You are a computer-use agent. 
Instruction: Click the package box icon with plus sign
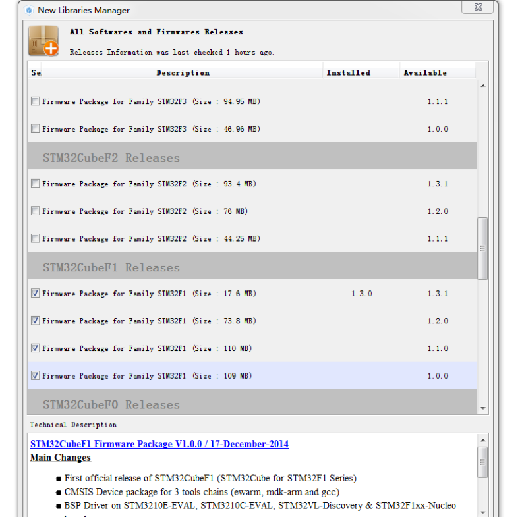43,41
